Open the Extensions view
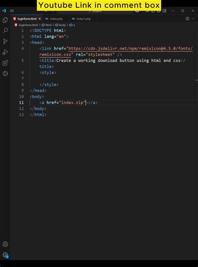 (x=5, y=63)
